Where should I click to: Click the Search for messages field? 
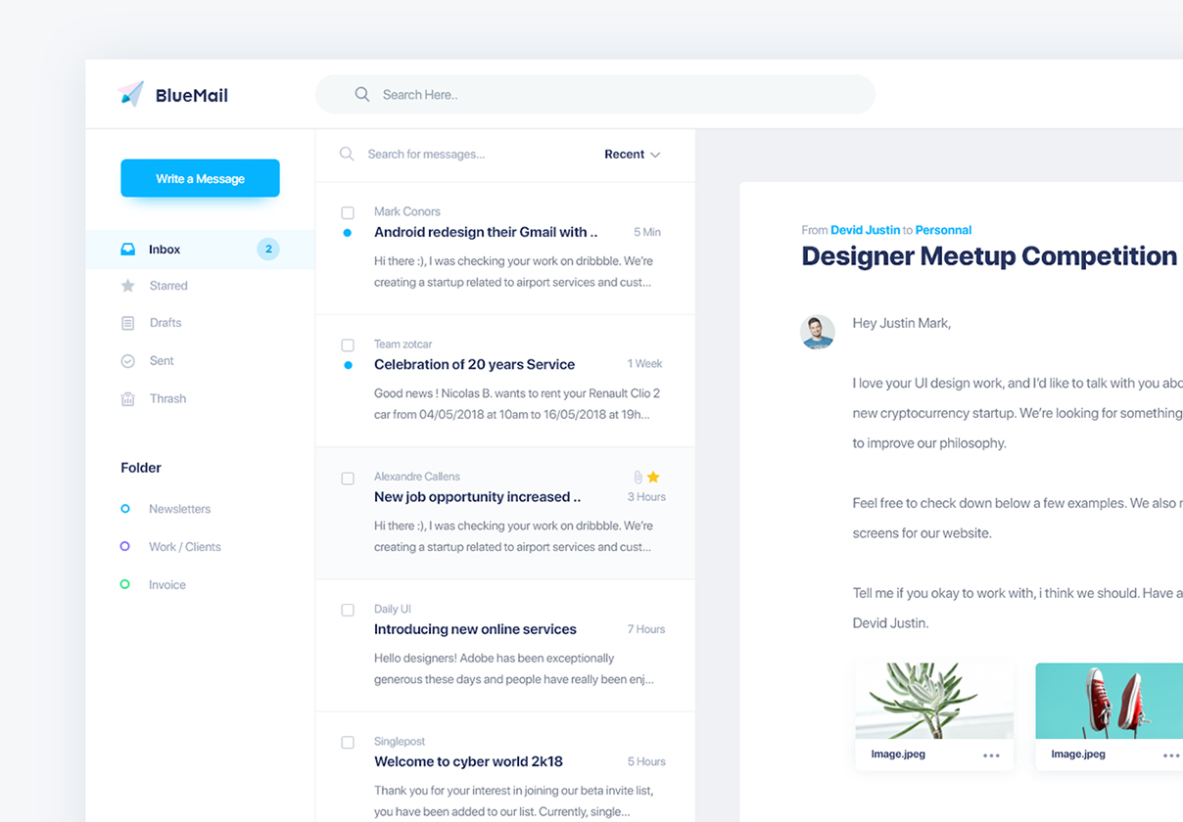pyautogui.click(x=427, y=155)
